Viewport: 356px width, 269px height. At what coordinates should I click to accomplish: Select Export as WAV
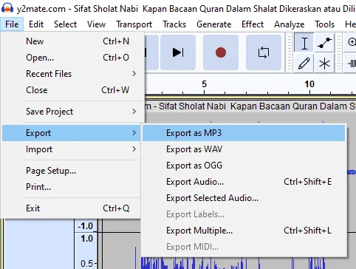click(x=244, y=149)
